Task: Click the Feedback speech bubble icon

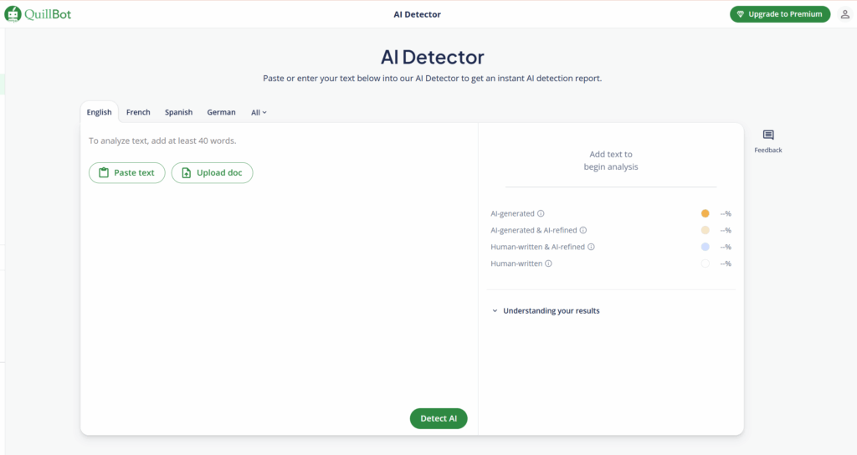Action: click(x=768, y=135)
